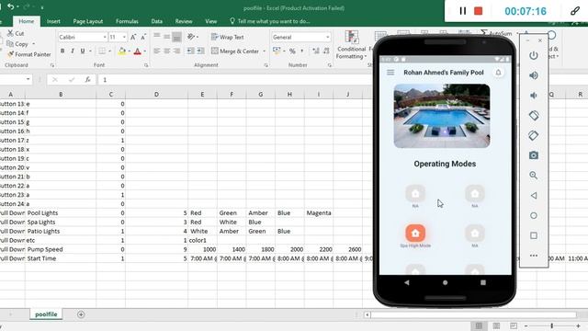Image resolution: width=588 pixels, height=331 pixels.
Task: Apply the red Font Color
Action: pyautogui.click(x=137, y=51)
